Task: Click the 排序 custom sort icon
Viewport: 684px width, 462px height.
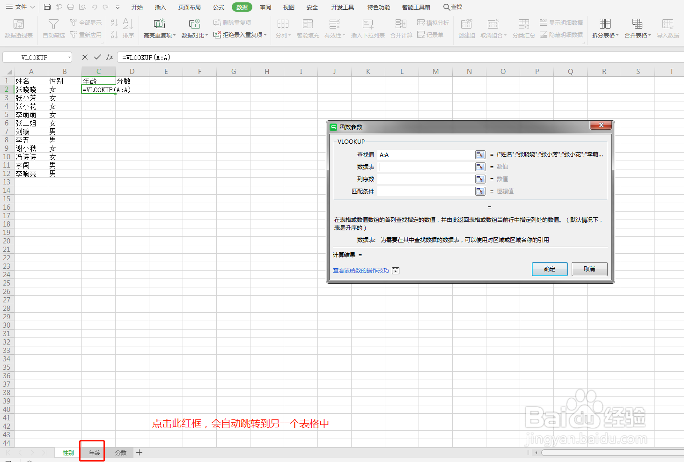Action: [128, 24]
